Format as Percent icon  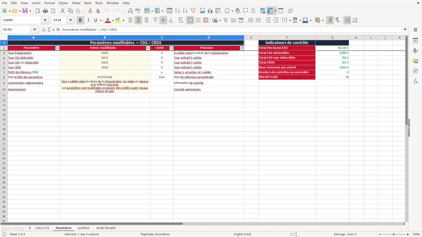pyautogui.click(x=226, y=20)
